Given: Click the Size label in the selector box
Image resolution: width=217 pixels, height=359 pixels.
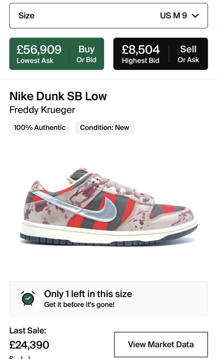Looking at the screenshot, I should [26, 16].
